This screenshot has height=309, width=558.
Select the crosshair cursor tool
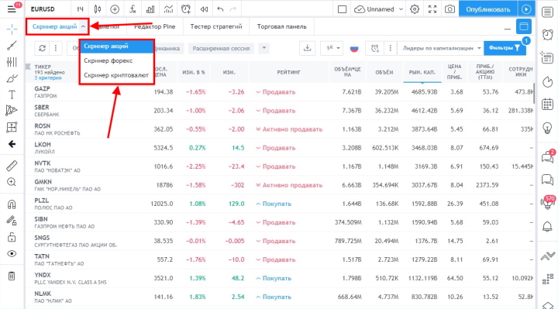point(12,29)
